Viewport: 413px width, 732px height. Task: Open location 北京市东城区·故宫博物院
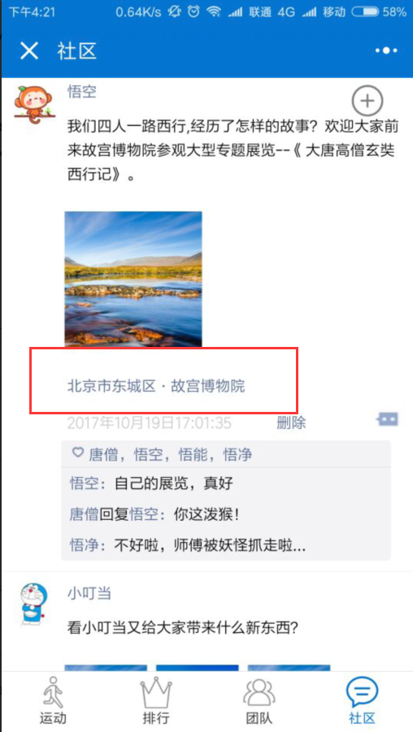tap(156, 386)
